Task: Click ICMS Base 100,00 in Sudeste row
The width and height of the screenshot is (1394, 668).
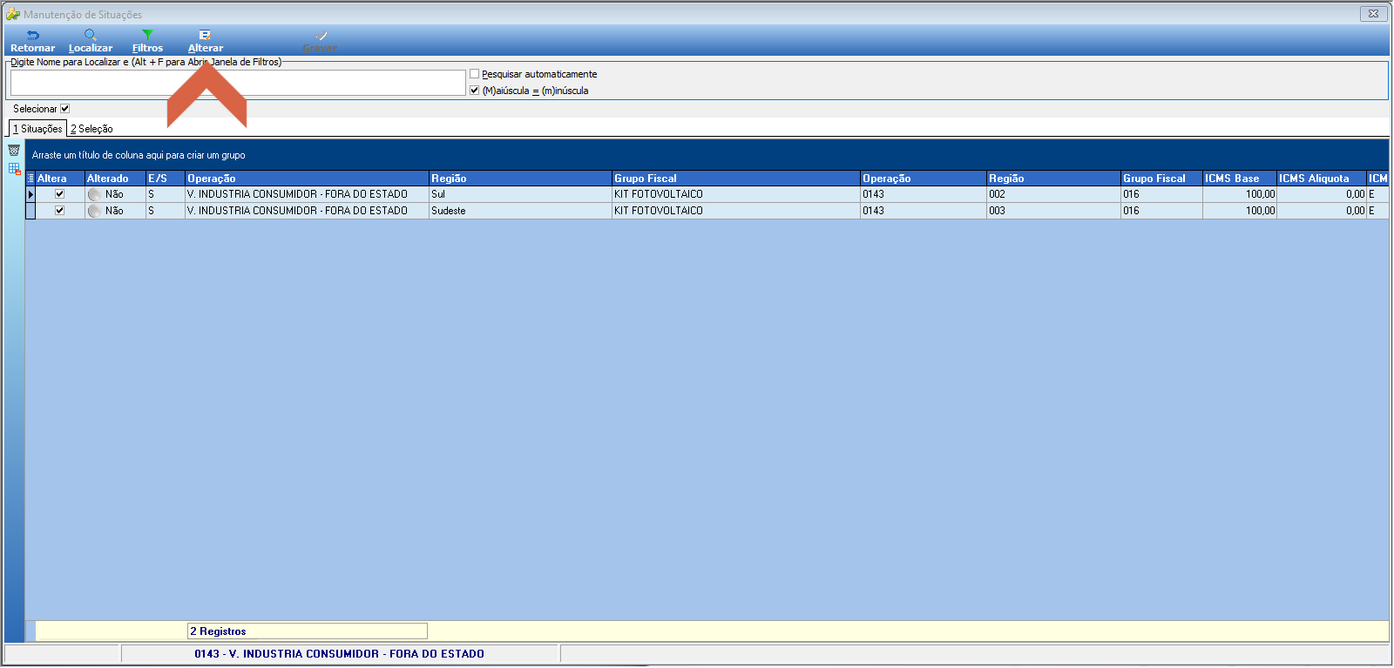Action: click(x=1240, y=211)
